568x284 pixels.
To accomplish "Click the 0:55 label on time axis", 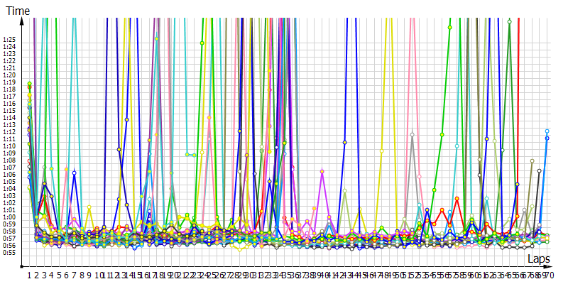I will pyautogui.click(x=9, y=253).
